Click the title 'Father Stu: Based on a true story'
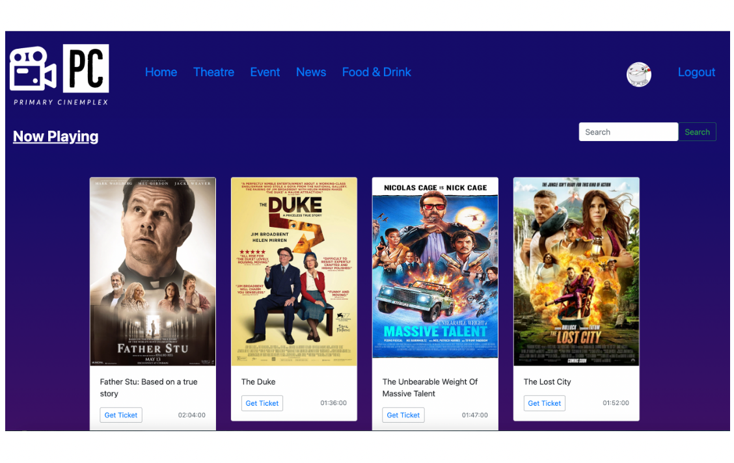734x463 pixels. [149, 388]
